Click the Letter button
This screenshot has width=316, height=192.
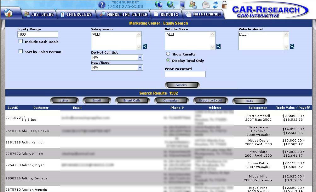pos(64,101)
